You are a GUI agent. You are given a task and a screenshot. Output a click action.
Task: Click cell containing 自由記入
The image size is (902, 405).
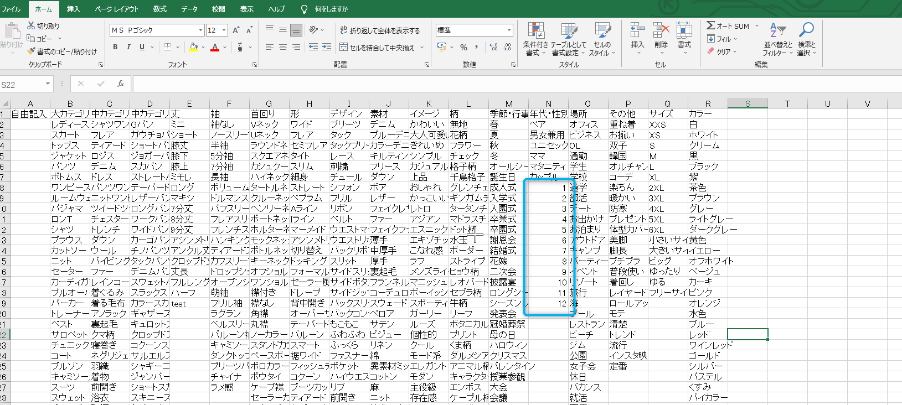tap(30, 114)
